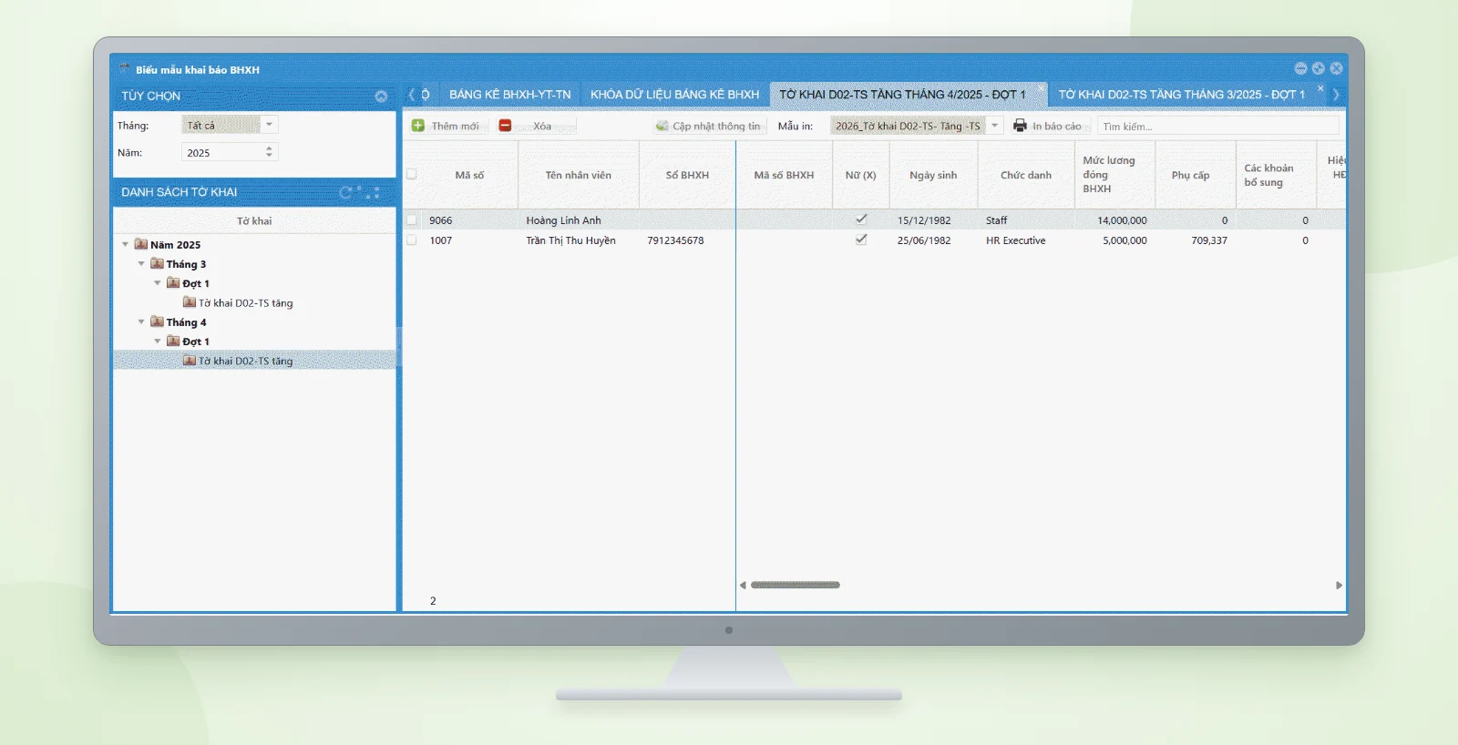Click the Cập nhật thông tin button
The width and height of the screenshot is (1458, 745).
[x=709, y=126]
